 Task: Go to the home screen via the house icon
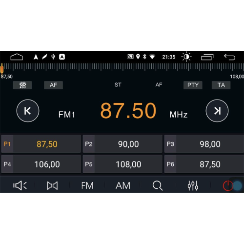tap(17, 57)
